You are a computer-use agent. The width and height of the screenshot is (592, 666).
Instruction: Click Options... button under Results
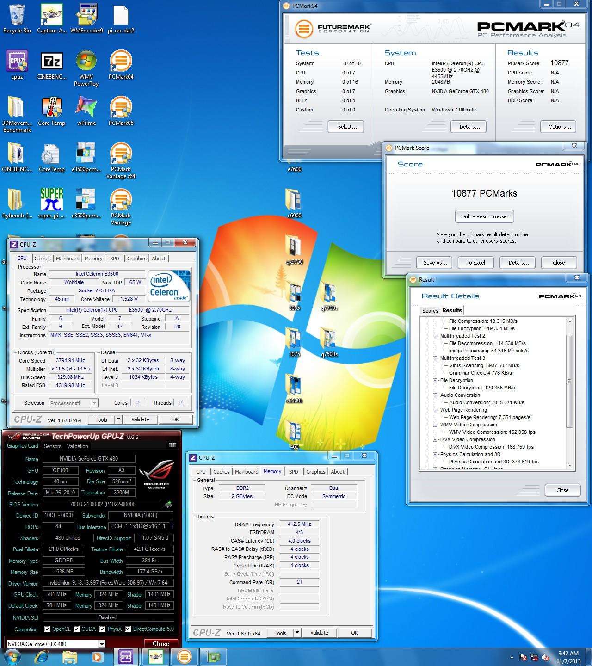tap(559, 127)
